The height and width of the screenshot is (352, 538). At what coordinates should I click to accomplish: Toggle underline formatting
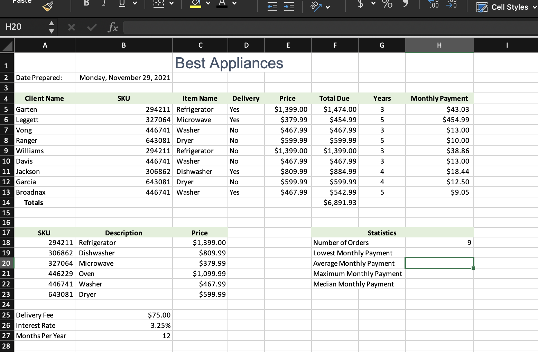point(122,3)
